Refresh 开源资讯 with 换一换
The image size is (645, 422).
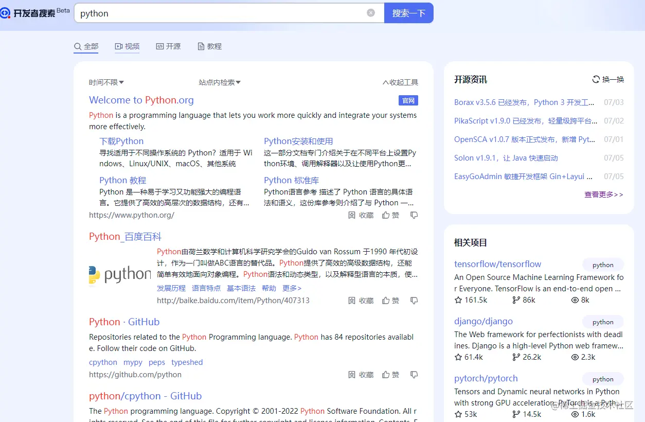[608, 79]
